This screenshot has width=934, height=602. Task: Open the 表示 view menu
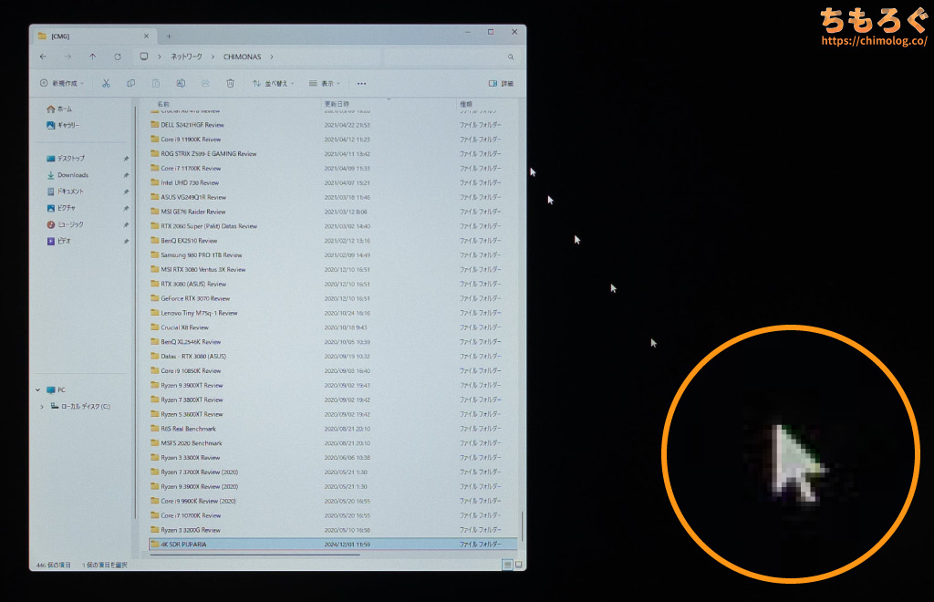coord(325,83)
